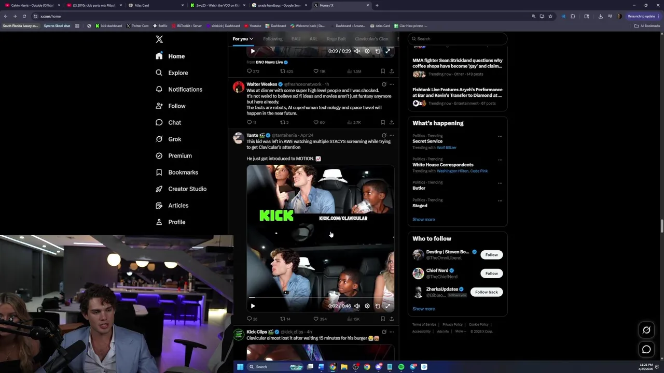664x373 pixels.
Task: Mute the Tante video
Action: pos(357,306)
